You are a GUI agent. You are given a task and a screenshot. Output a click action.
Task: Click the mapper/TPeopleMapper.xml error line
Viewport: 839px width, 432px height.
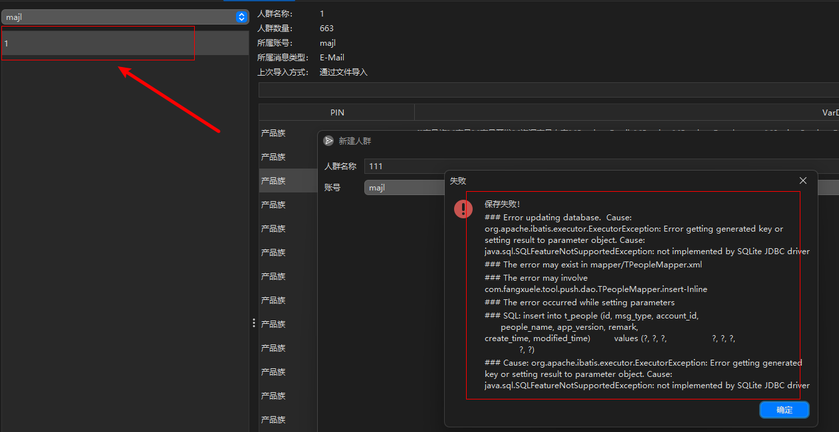coord(593,265)
